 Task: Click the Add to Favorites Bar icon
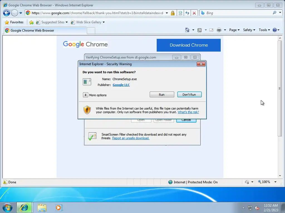[x=31, y=22]
